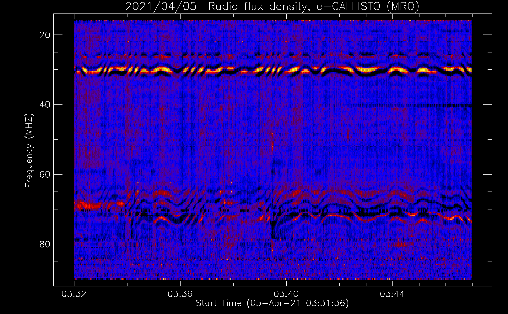Click the 'Frequency (MHZ)' axis label
Viewport: 508px width, 314px height.
pyautogui.click(x=29, y=151)
